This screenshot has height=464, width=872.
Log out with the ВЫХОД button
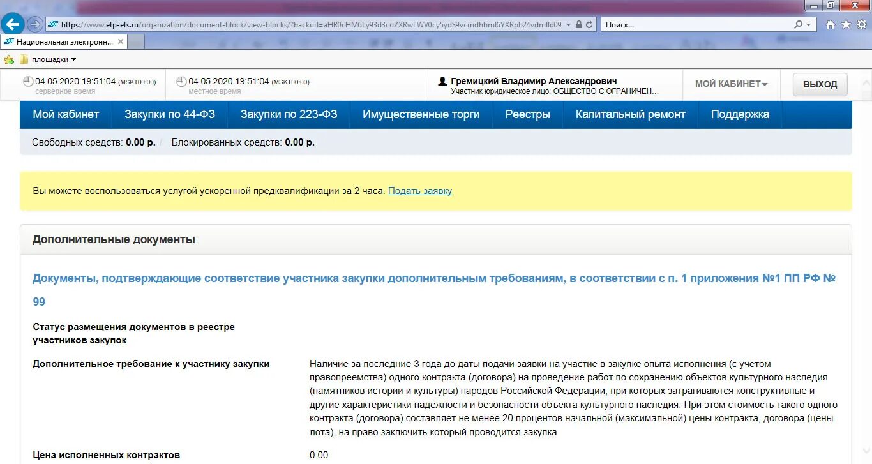click(x=820, y=84)
